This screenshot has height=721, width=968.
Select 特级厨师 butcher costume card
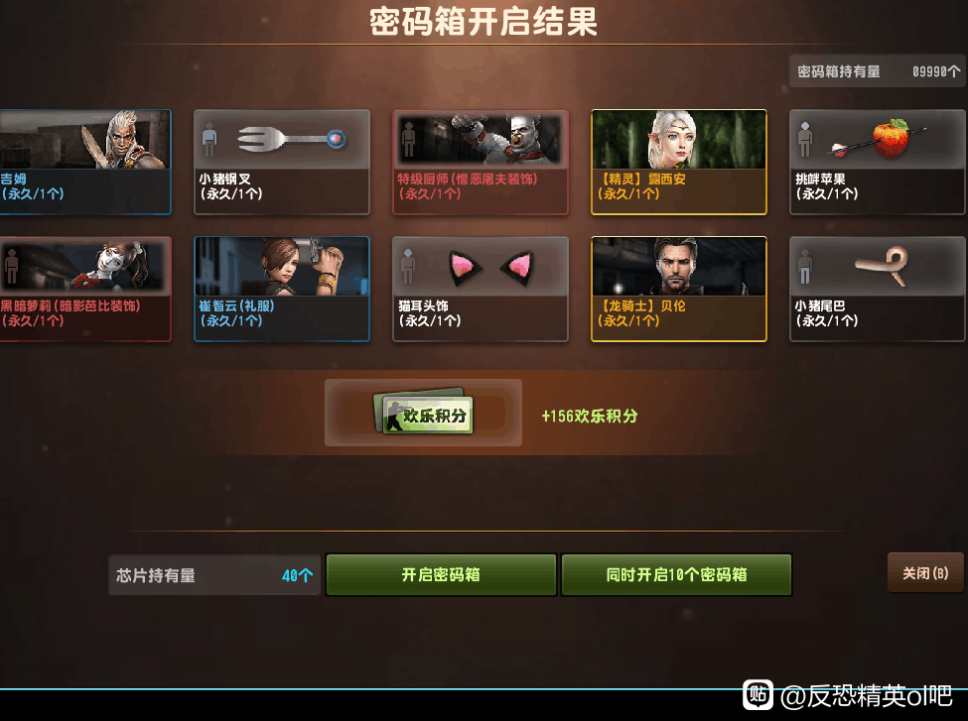pyautogui.click(x=481, y=163)
